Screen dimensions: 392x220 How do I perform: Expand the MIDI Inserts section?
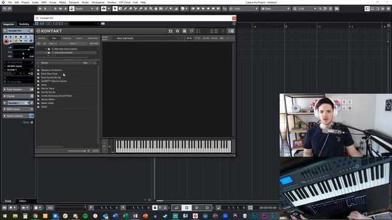pos(4,109)
